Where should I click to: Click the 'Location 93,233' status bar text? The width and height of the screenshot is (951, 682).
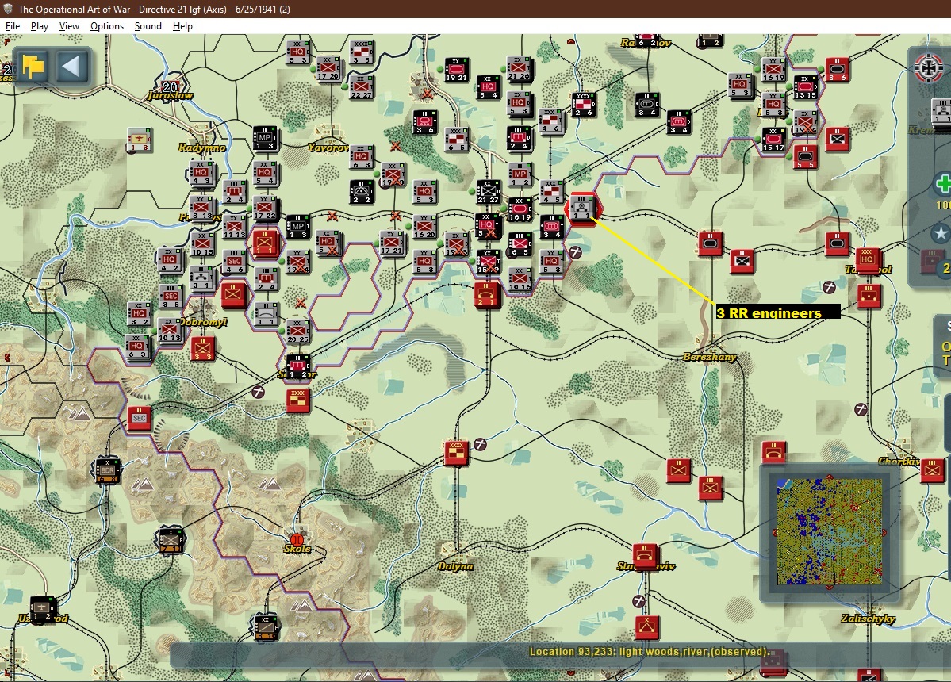point(649,652)
